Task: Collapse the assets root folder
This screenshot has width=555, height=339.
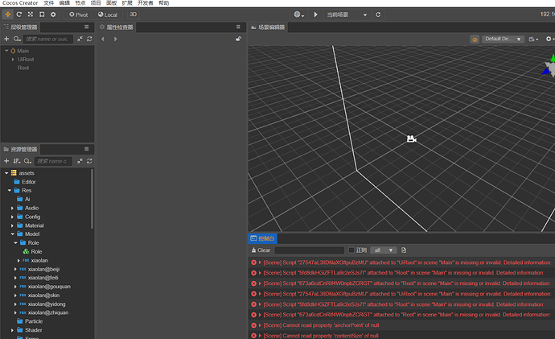Action: click(6, 173)
